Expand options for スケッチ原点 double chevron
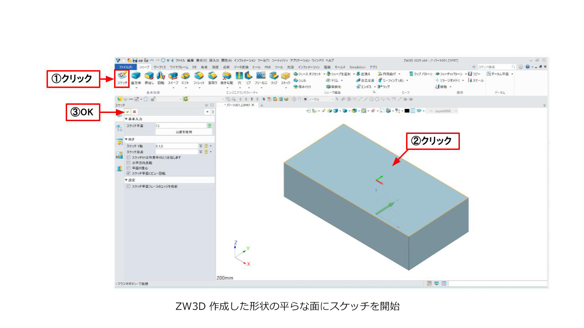584x328 pixels. 201,152
